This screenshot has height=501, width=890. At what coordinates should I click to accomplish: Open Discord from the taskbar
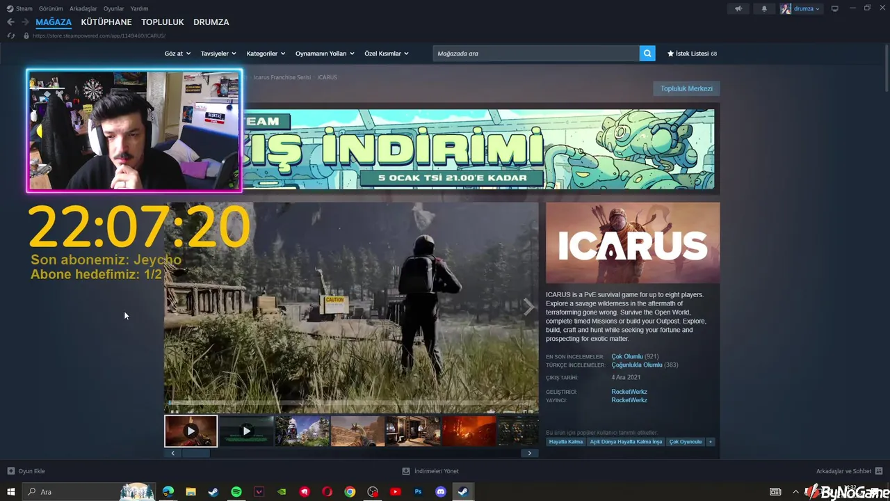[x=440, y=492]
